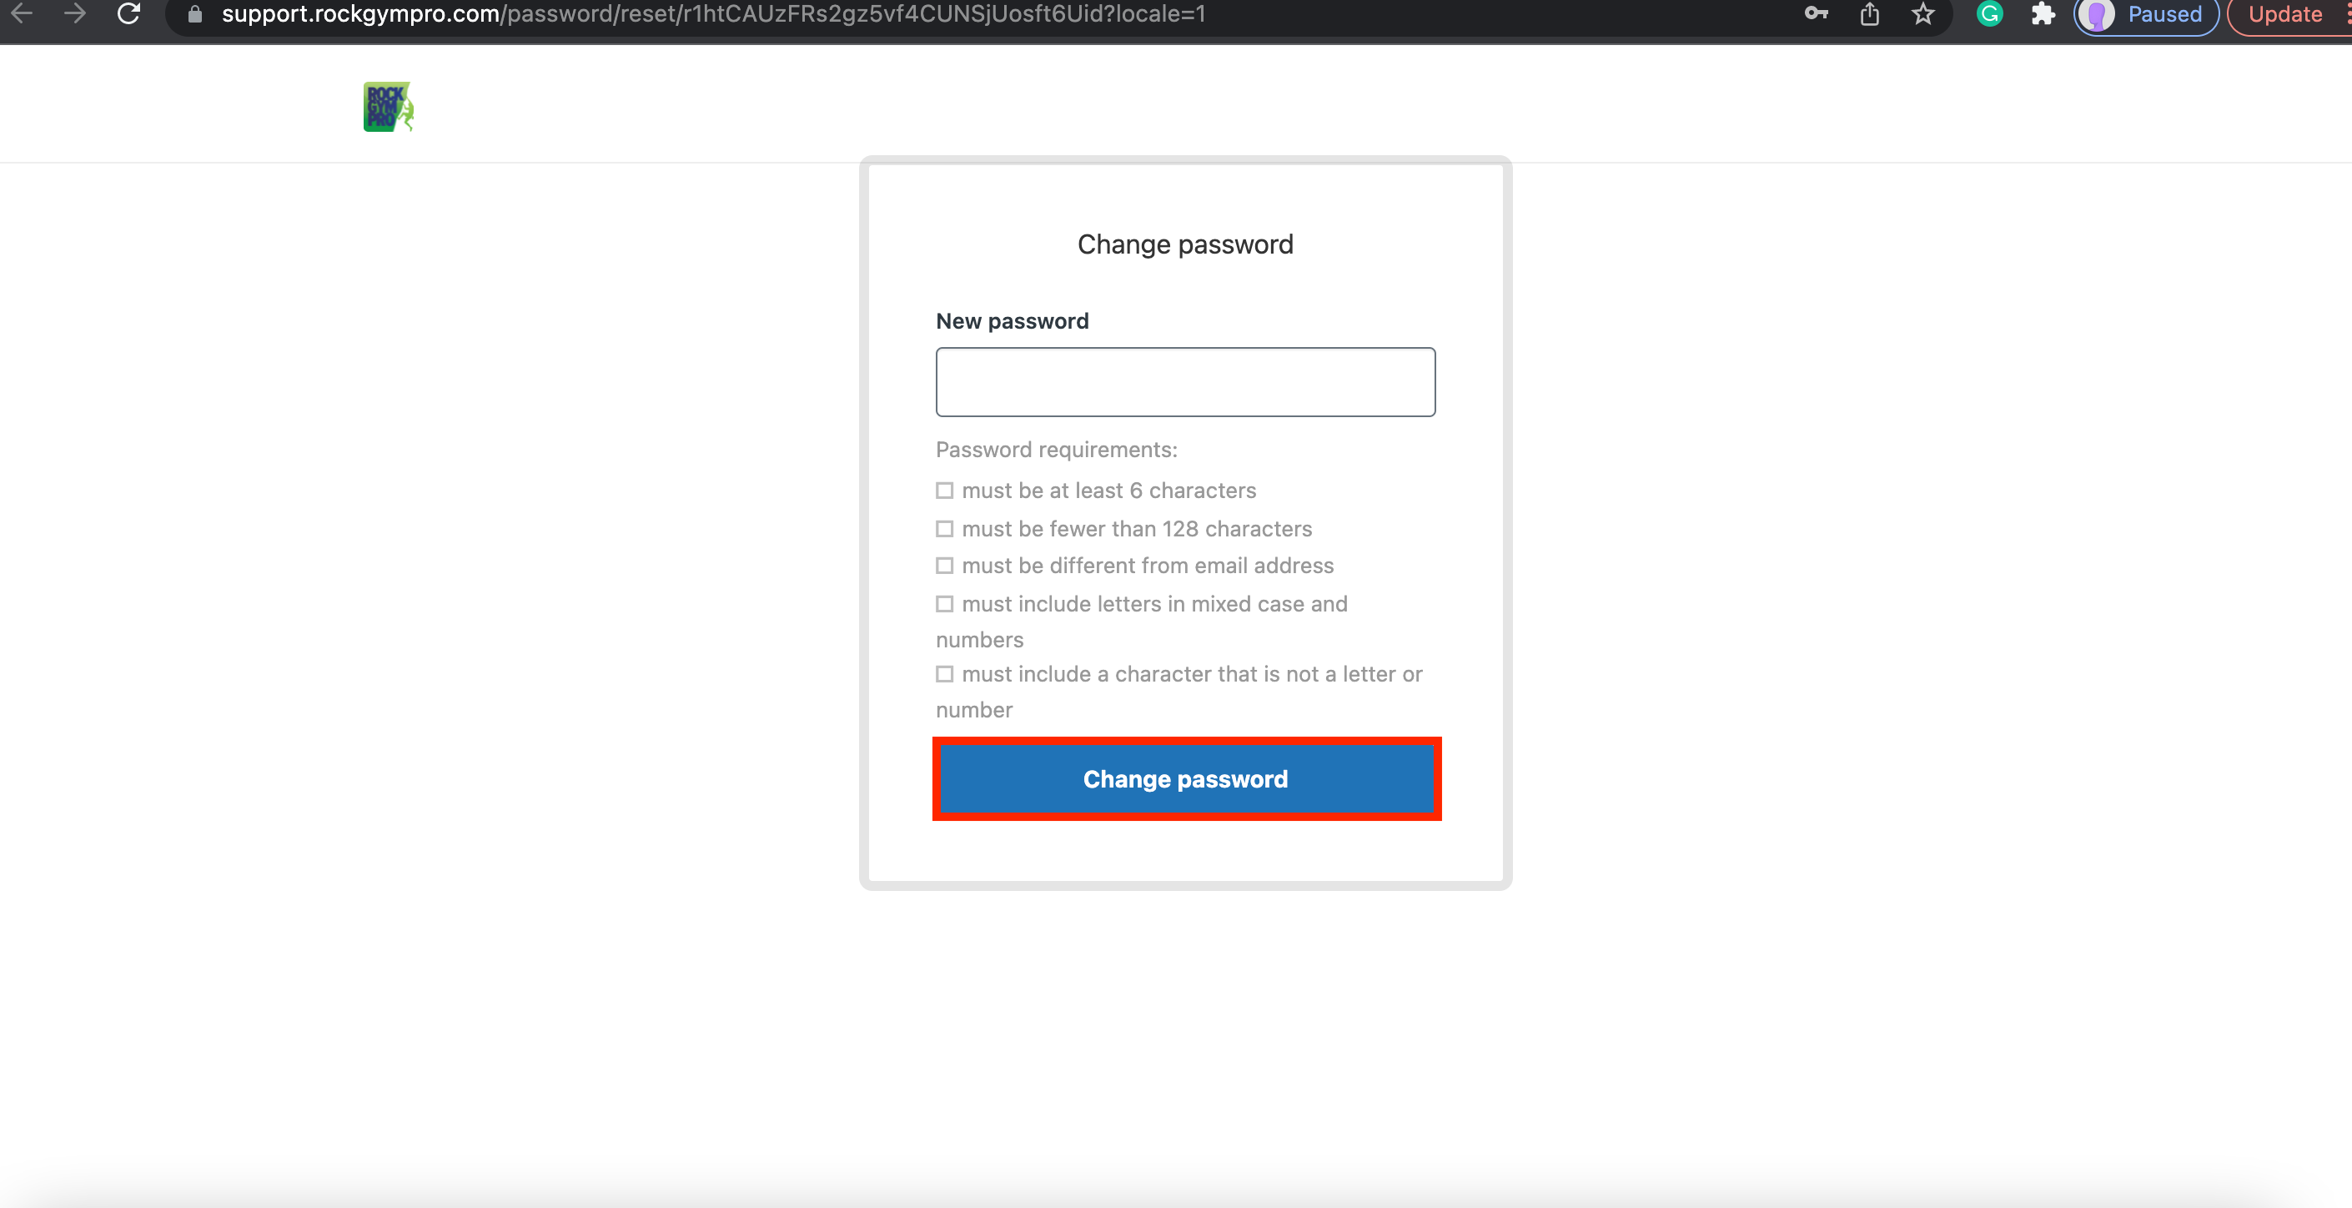Open the Grammarly extension icon
Viewport: 2352px width, 1208px height.
click(1989, 13)
